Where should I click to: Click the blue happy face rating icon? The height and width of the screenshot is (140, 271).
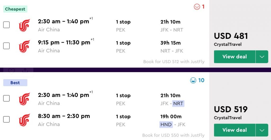193,80
